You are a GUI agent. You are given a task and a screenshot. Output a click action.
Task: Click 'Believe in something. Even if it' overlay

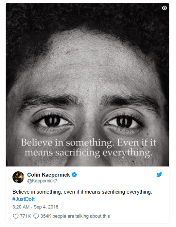coord(89,143)
